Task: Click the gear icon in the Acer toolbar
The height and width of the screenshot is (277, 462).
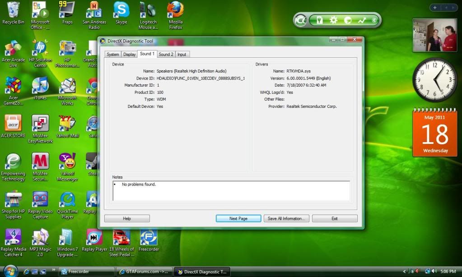Action: pos(333,20)
